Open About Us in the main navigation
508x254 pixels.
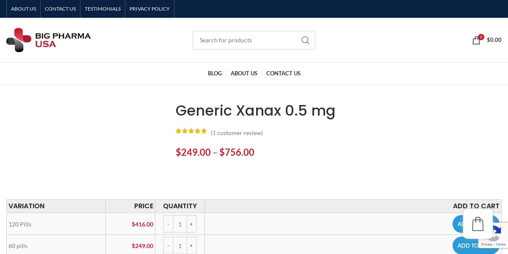click(244, 74)
